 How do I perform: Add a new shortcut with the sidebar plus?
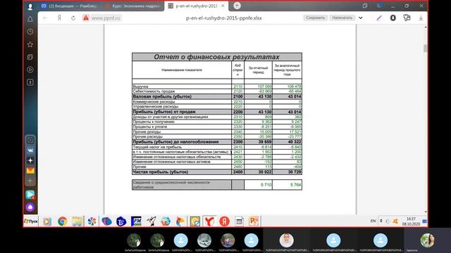point(30,181)
